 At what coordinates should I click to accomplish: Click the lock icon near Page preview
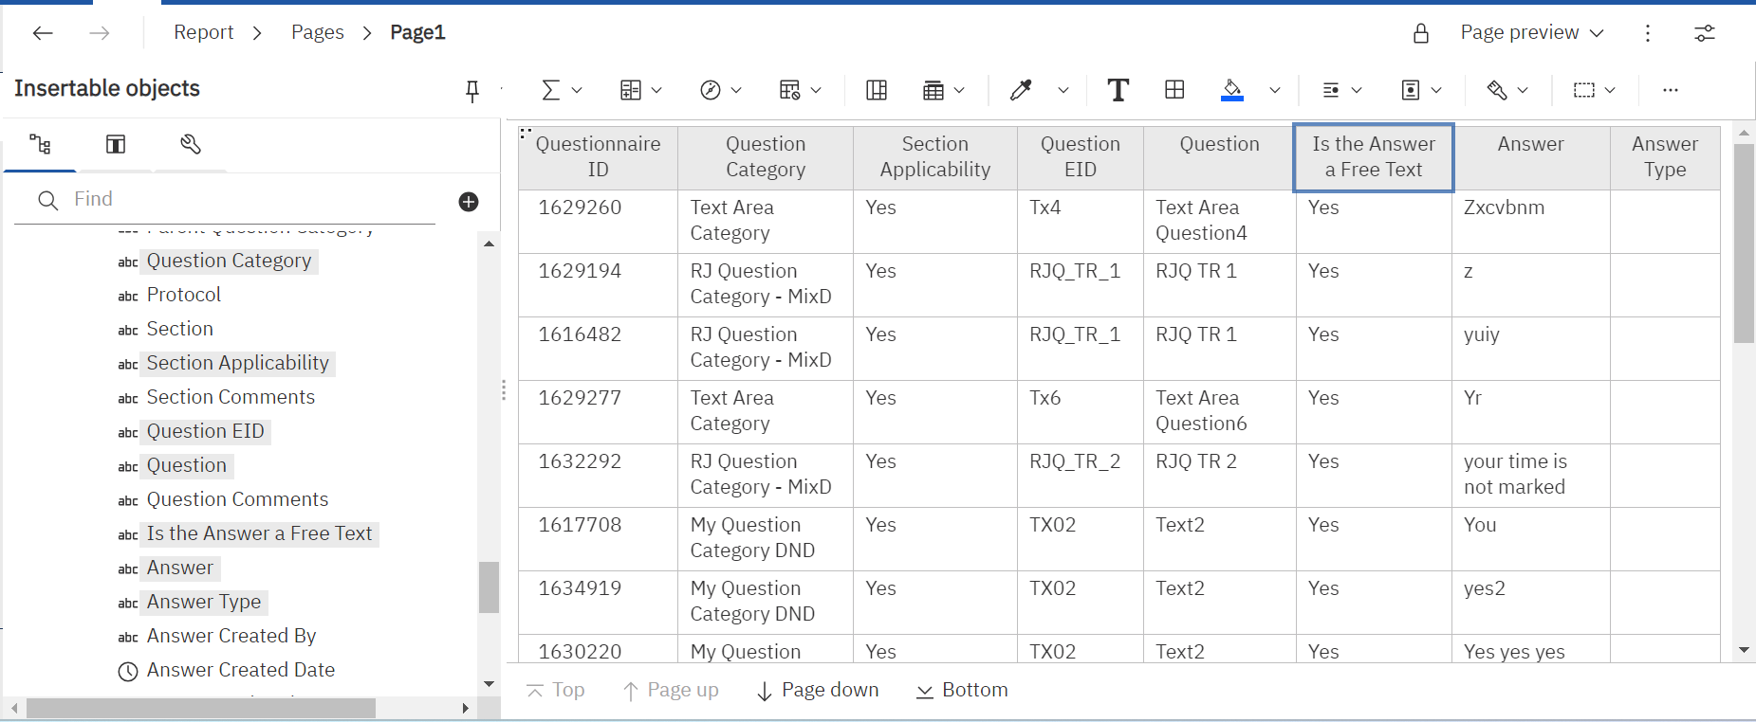click(x=1421, y=33)
